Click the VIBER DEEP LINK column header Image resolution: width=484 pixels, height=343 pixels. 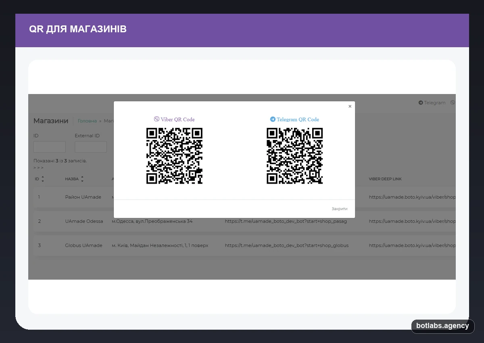tap(385, 179)
